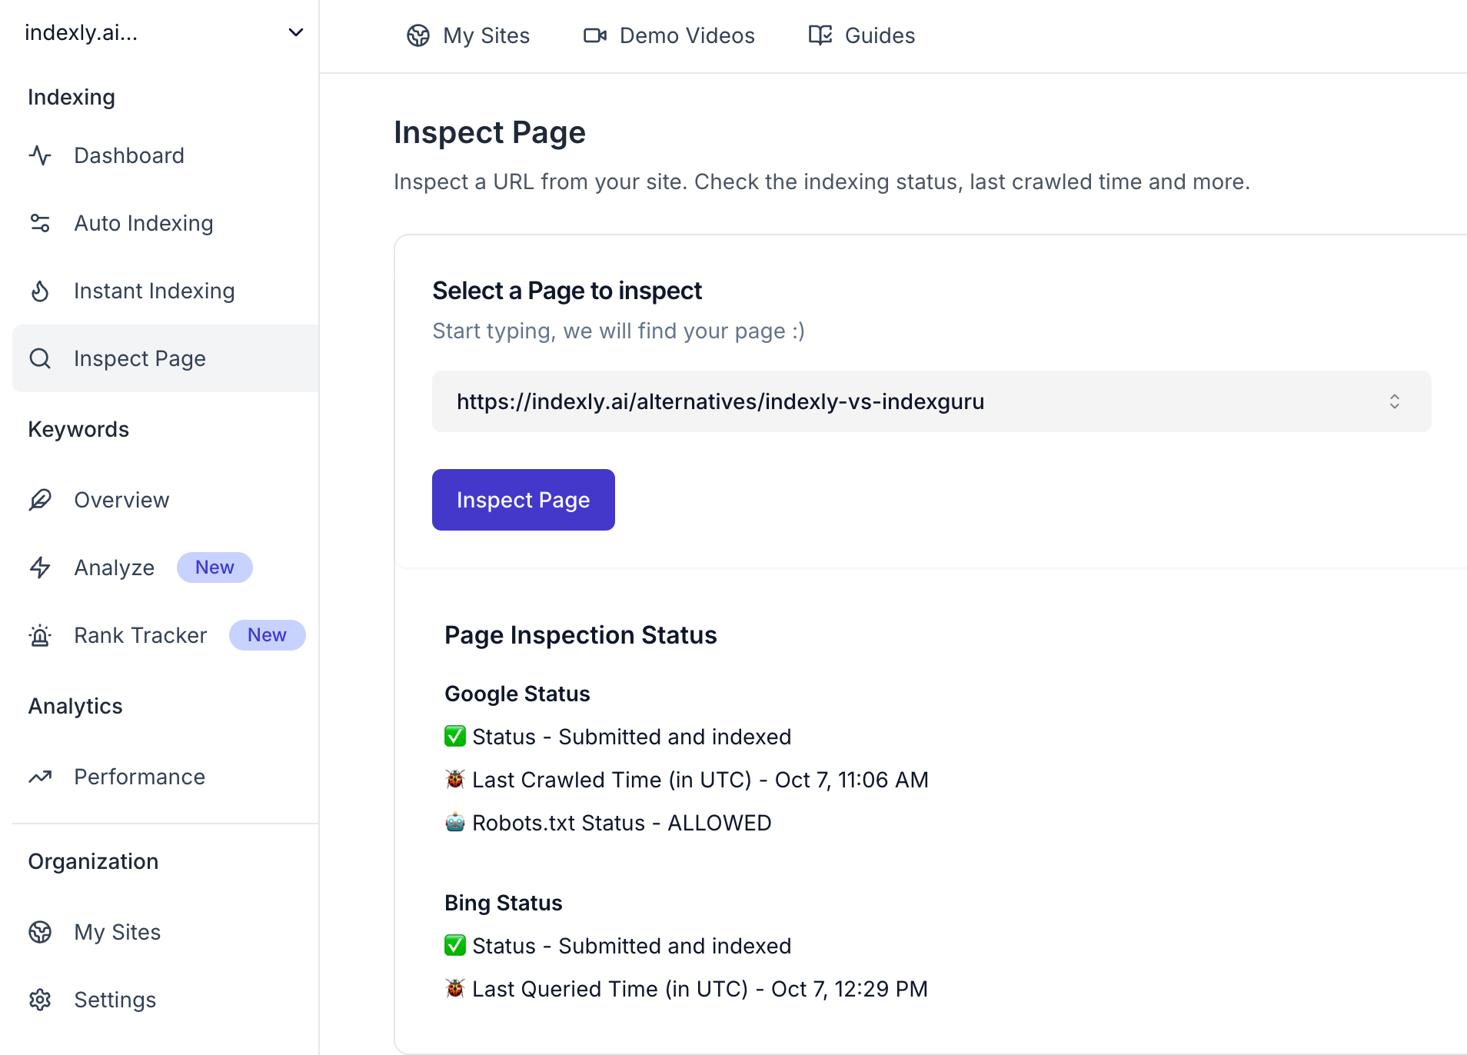This screenshot has width=1467, height=1055.
Task: Open the page URL selector arrows
Action: click(1395, 401)
